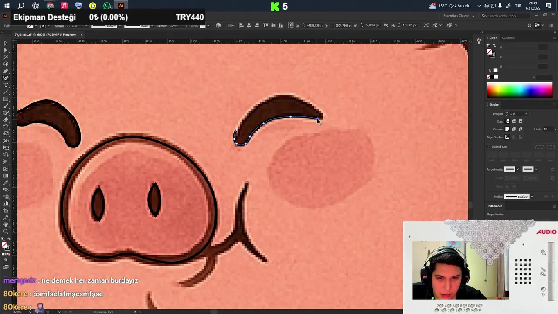
Task: Click the color spectrum bar
Action: click(519, 90)
